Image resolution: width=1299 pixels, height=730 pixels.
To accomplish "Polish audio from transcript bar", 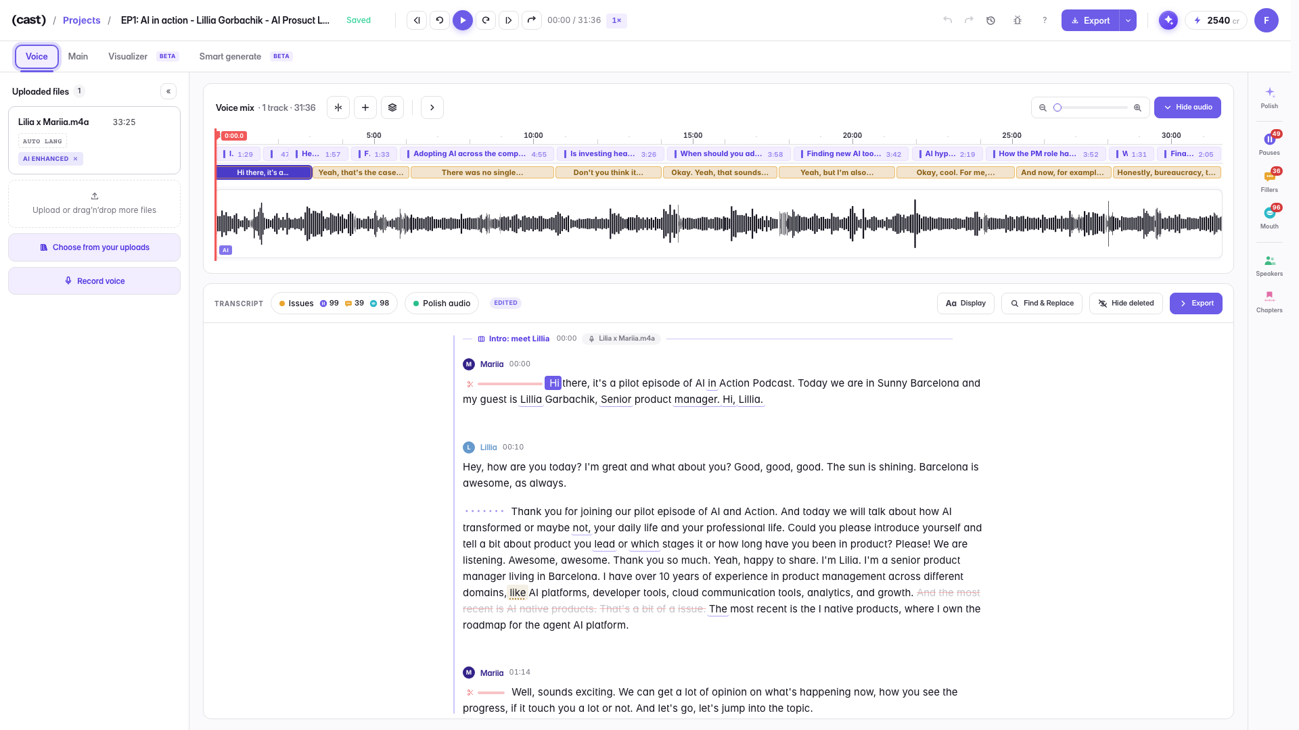I will [x=441, y=303].
